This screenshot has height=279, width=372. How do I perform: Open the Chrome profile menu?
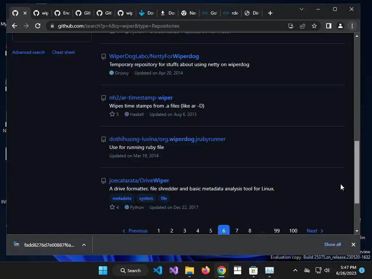tap(340, 26)
